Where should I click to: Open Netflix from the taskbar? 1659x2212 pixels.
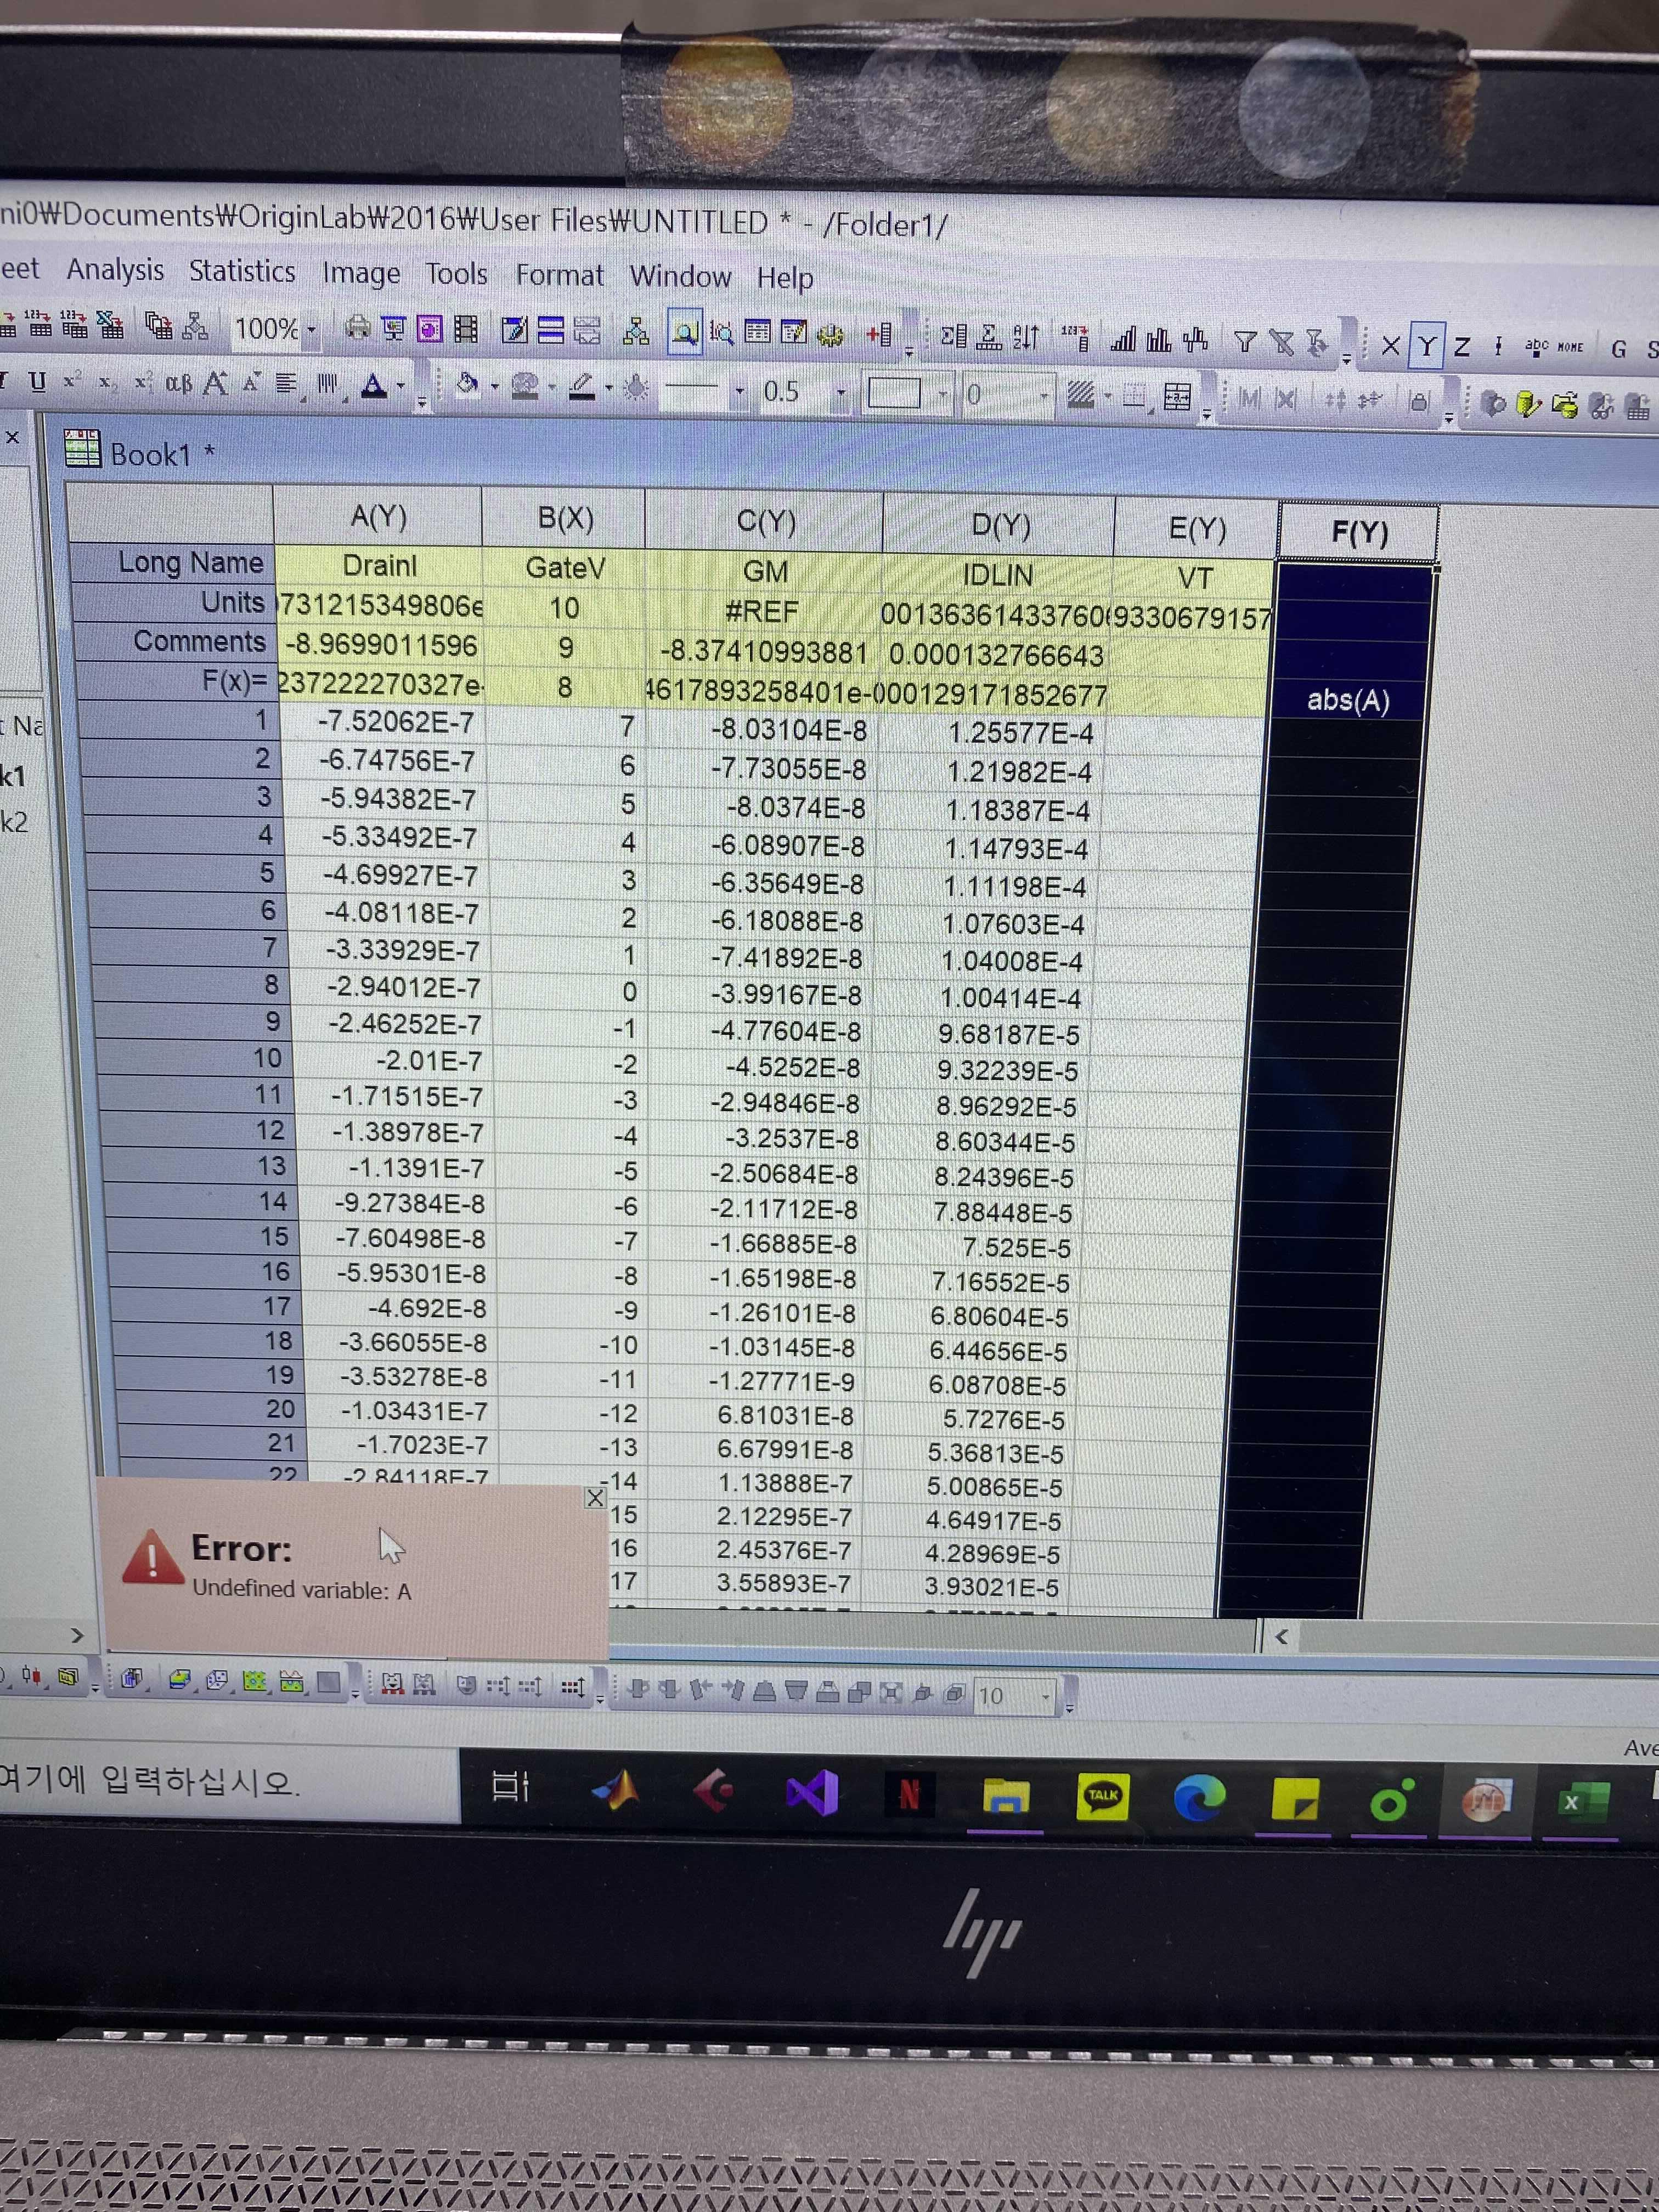tap(910, 1796)
